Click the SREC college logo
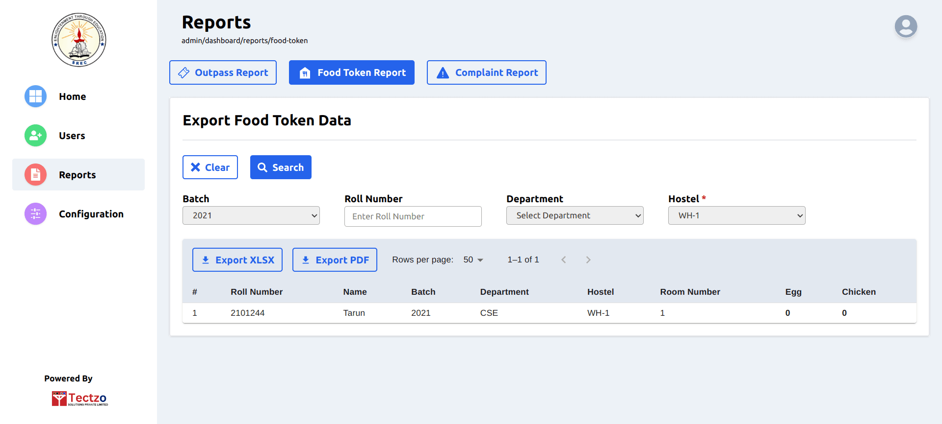This screenshot has width=942, height=424. point(79,40)
